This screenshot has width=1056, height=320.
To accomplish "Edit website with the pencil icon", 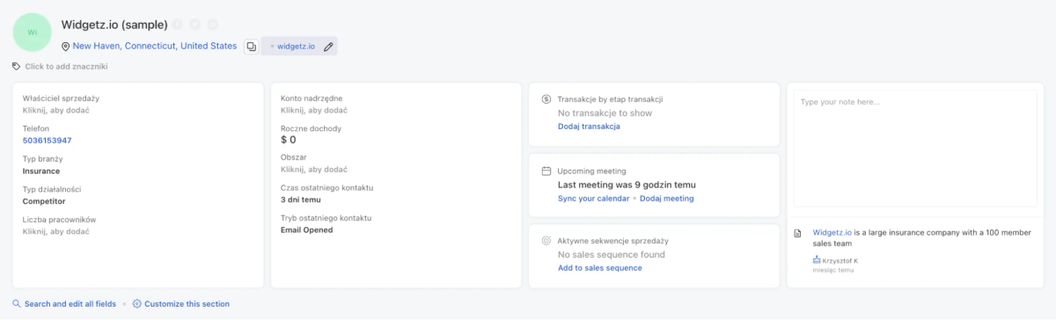I will pyautogui.click(x=328, y=47).
